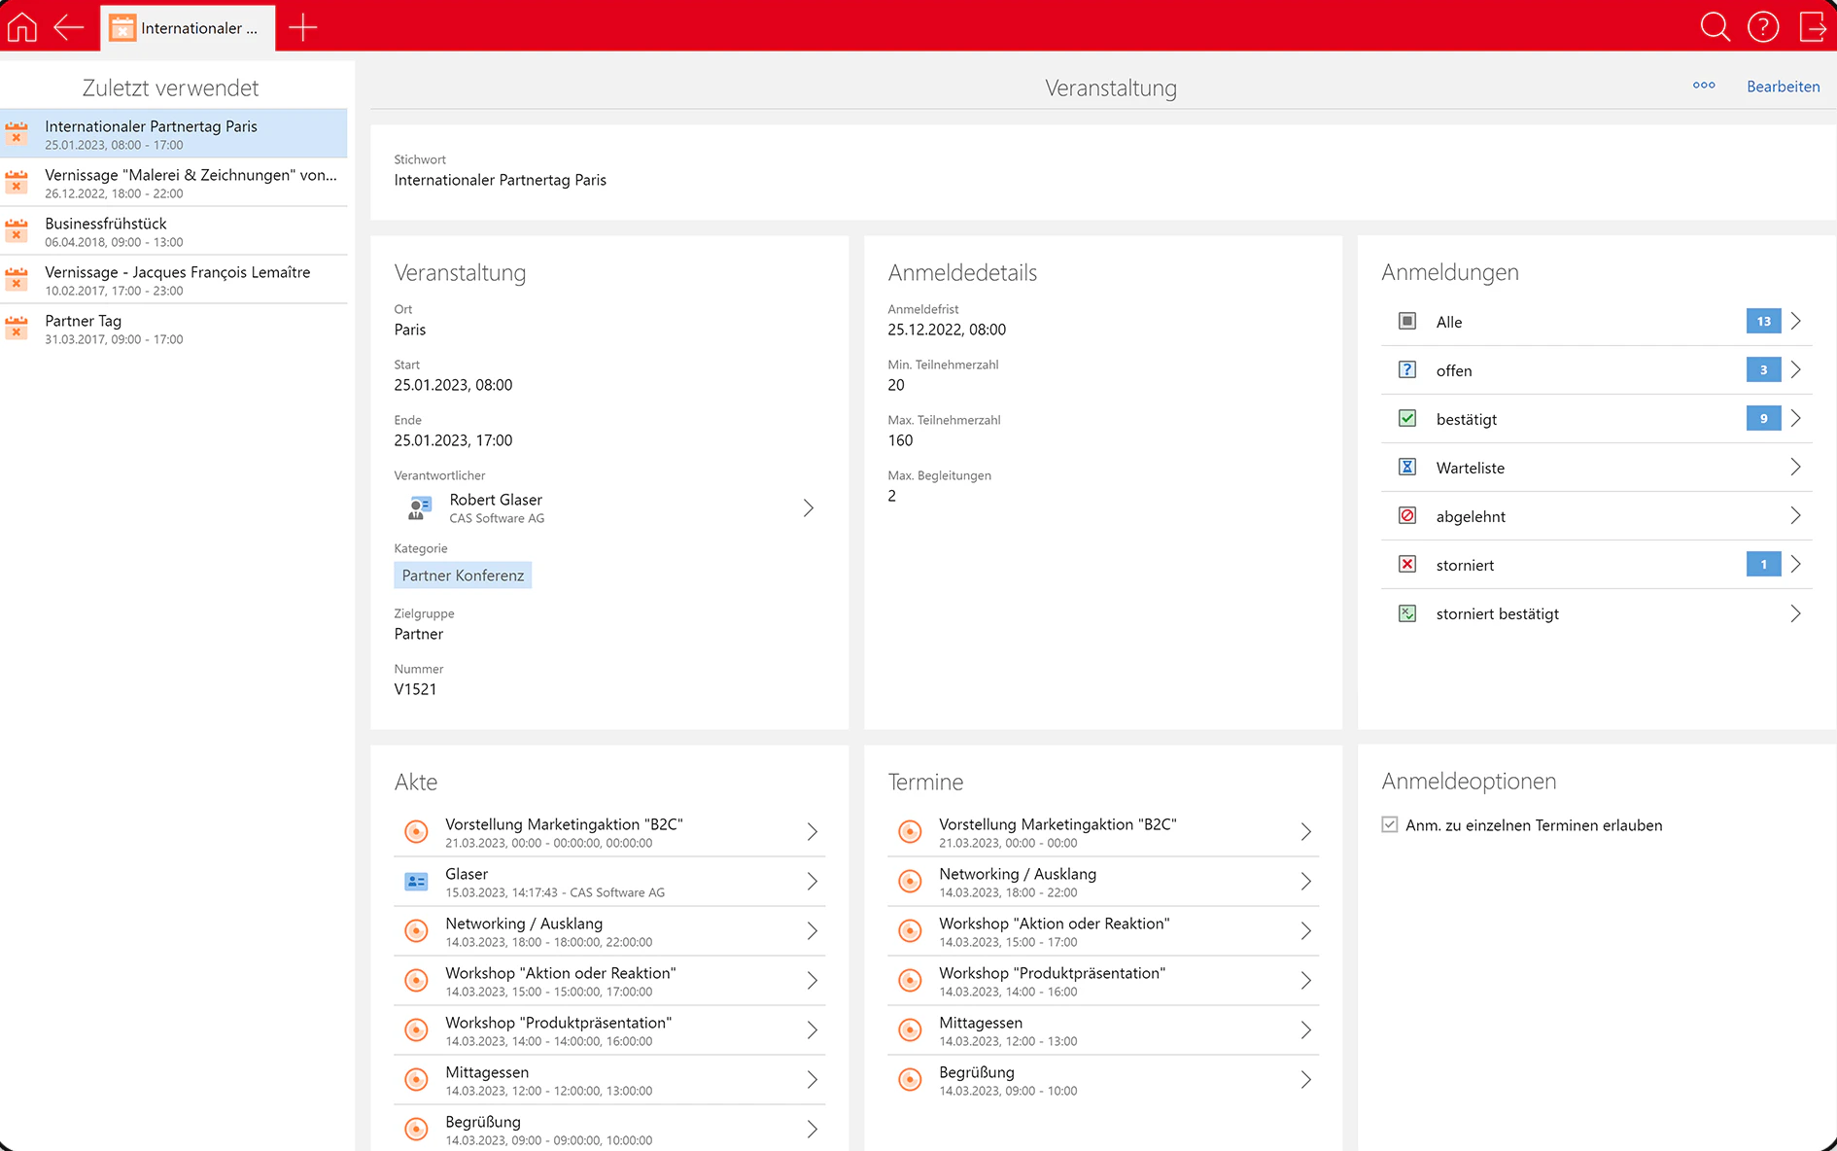Click the contact icon next to Robert Glaser

(419, 507)
